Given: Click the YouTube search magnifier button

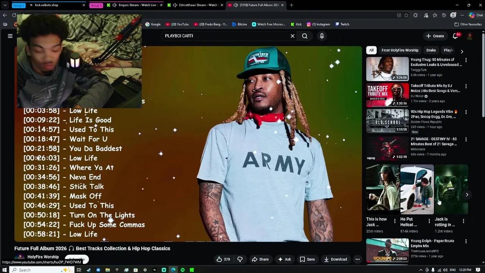Looking at the screenshot, I should pos(305,36).
